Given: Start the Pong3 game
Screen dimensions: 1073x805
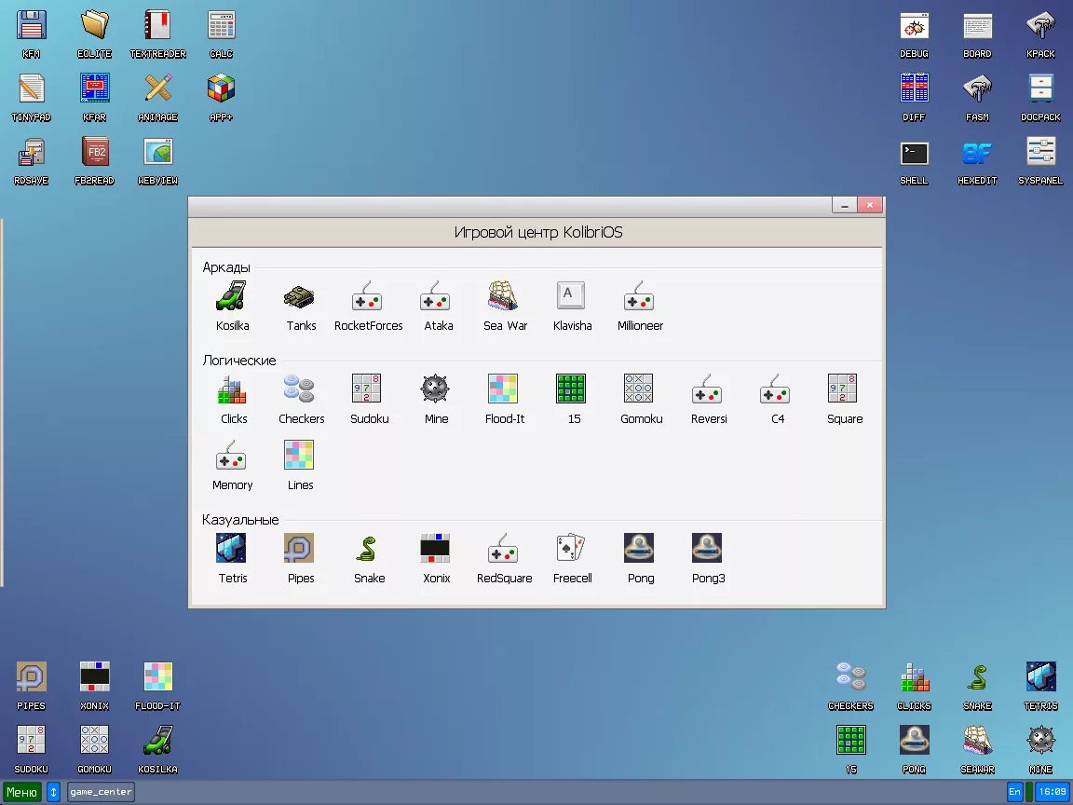Looking at the screenshot, I should pos(708,559).
